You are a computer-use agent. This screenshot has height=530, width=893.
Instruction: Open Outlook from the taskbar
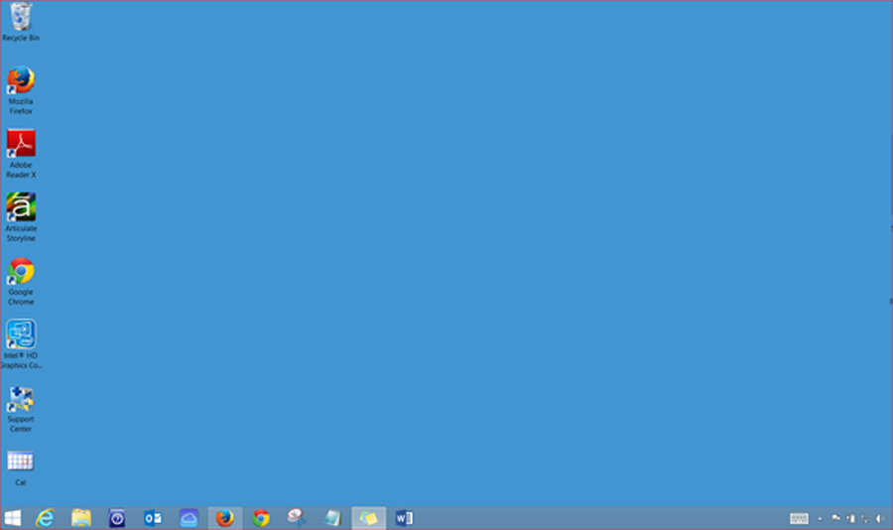pos(153,518)
